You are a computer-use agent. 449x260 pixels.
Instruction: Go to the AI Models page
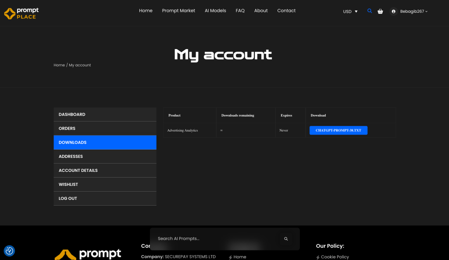click(x=215, y=11)
